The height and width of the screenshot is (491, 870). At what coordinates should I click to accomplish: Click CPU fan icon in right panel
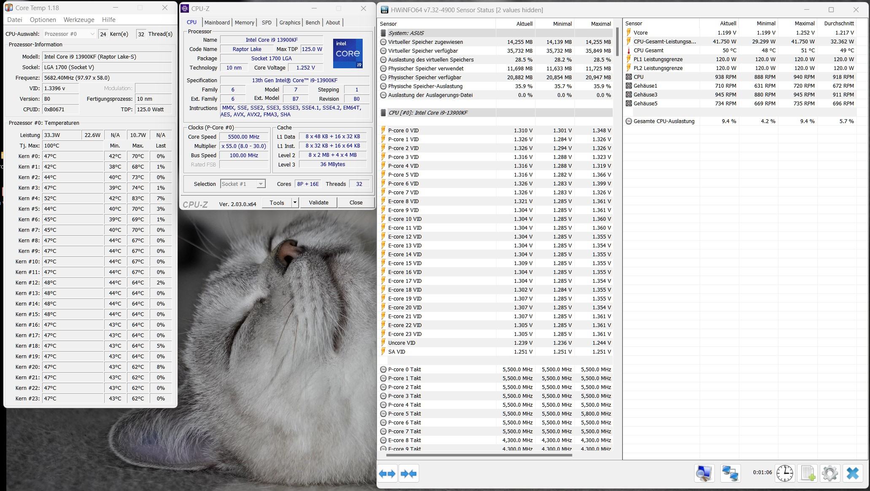629,77
